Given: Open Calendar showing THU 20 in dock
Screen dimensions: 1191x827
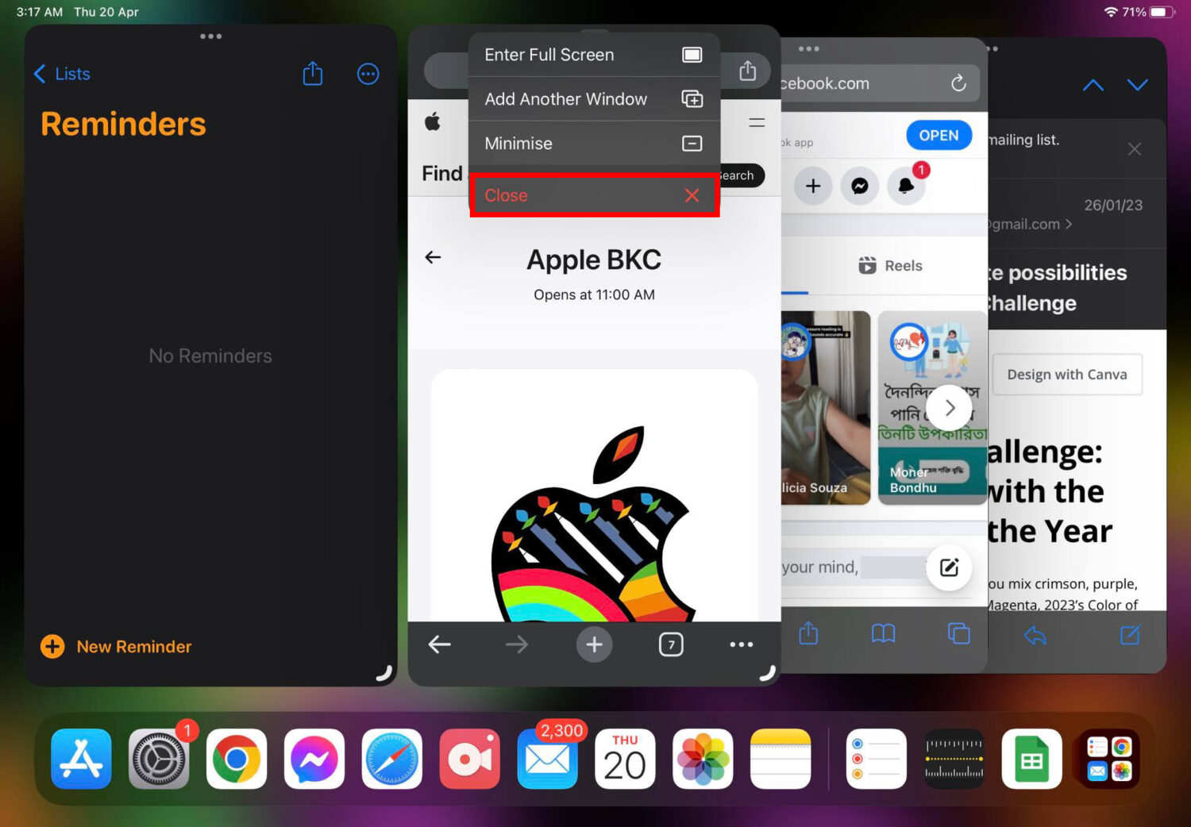Looking at the screenshot, I should coord(626,759).
